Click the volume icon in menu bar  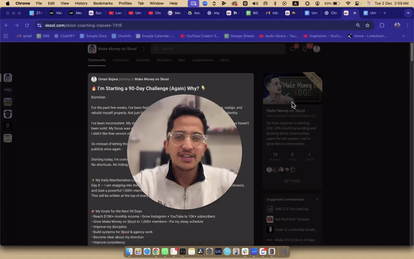coord(255,3)
